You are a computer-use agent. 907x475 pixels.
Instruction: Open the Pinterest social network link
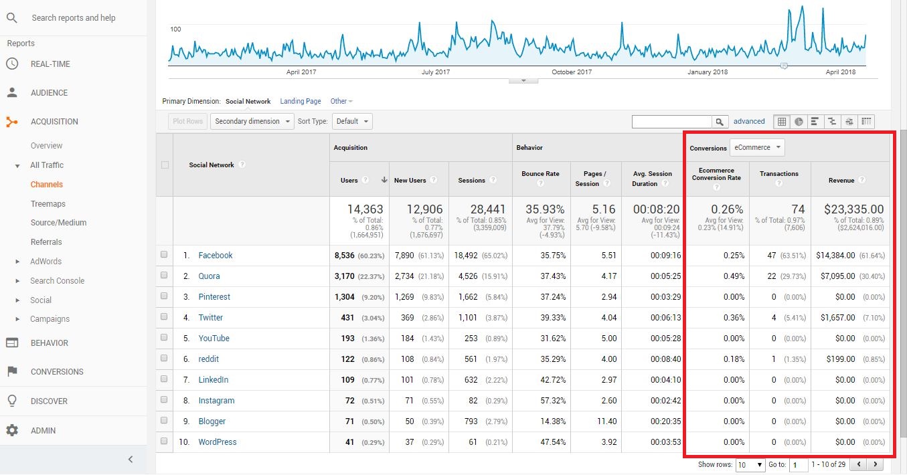tap(214, 297)
